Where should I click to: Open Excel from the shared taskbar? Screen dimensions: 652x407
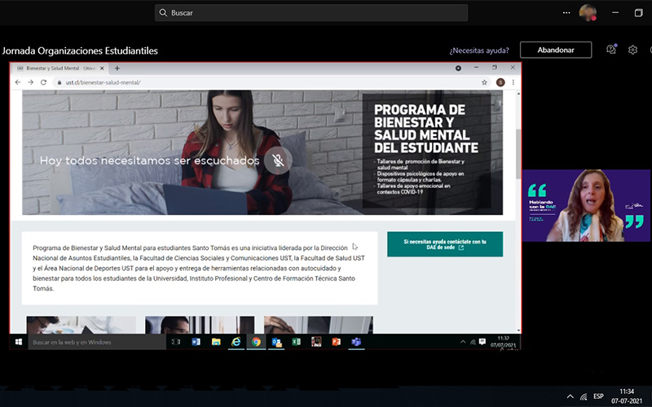click(296, 342)
